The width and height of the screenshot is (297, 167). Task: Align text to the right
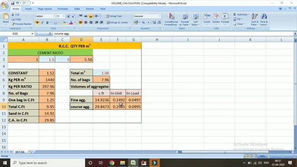click(x=91, y=23)
